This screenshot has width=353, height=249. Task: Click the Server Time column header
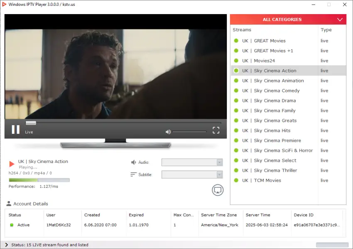coord(258,215)
